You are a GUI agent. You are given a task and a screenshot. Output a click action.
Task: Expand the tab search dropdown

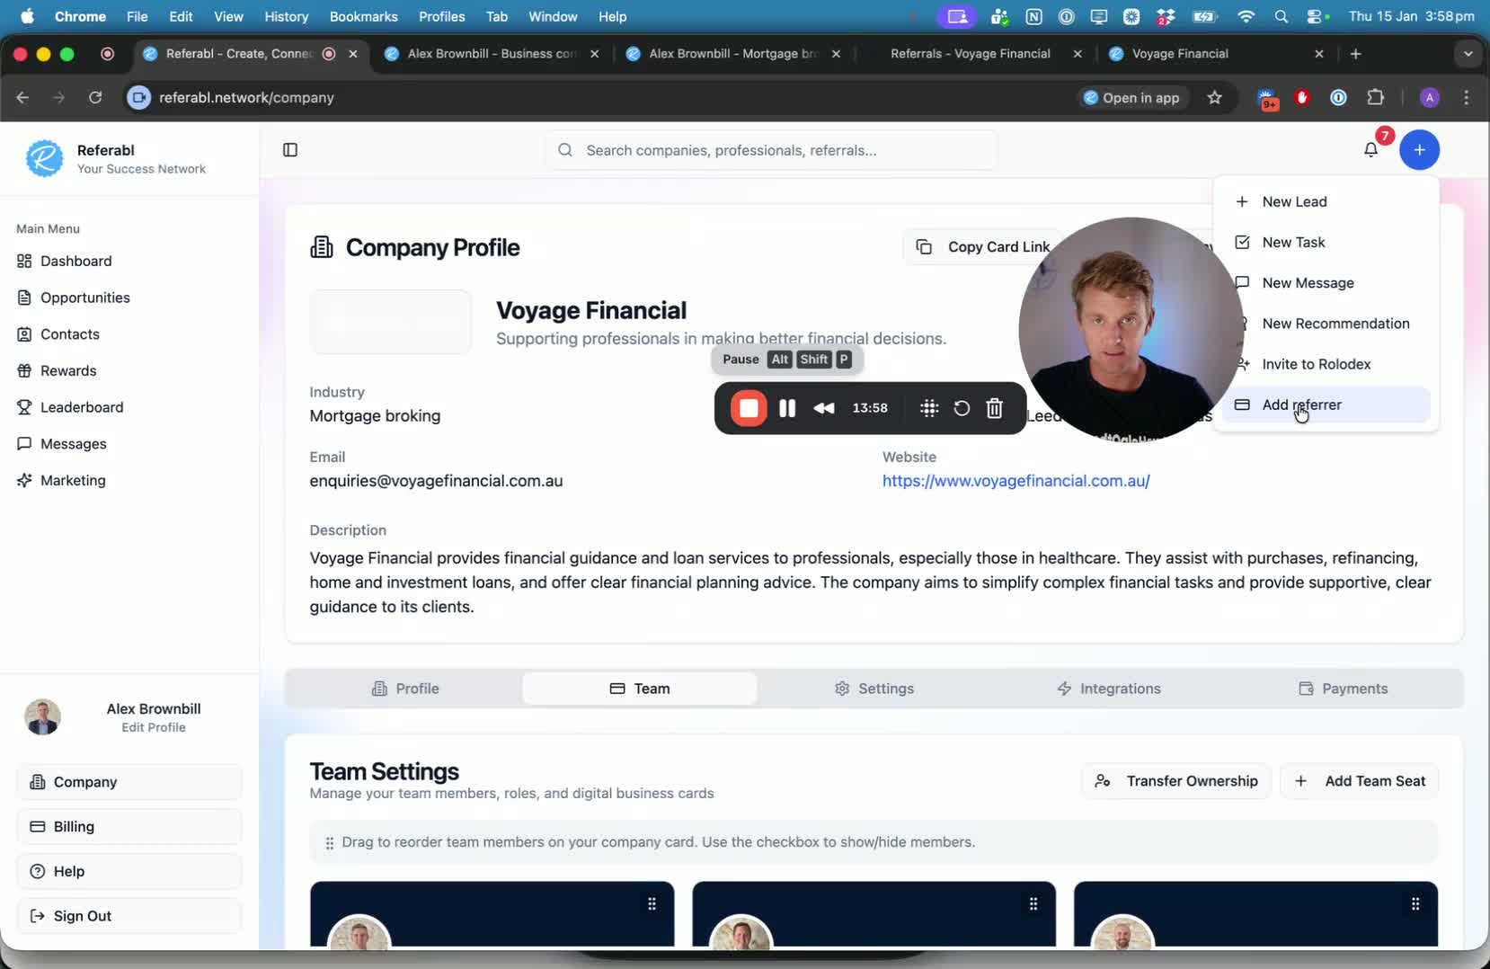click(1468, 54)
